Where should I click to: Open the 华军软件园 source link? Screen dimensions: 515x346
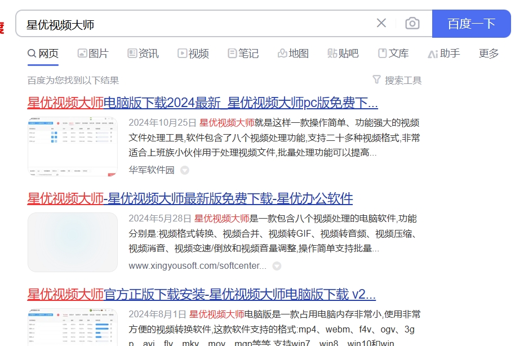(152, 170)
